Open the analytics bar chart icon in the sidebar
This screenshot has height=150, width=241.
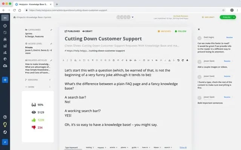[5, 46]
